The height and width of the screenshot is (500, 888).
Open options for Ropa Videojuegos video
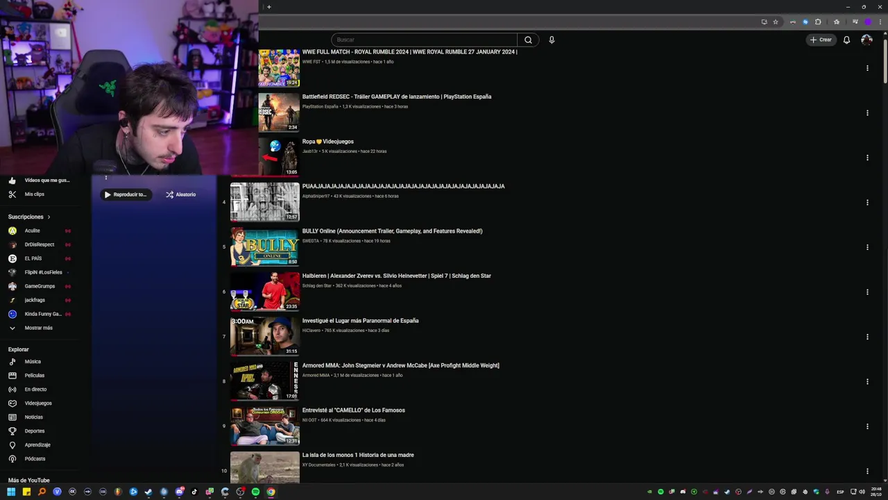click(867, 158)
